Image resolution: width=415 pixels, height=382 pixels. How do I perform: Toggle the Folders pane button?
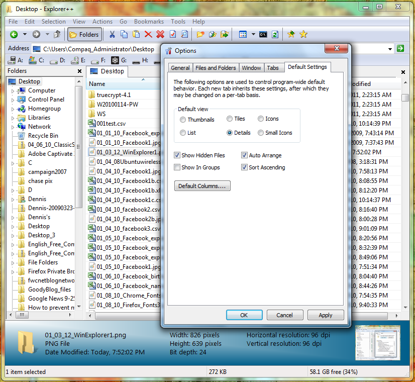[84, 34]
